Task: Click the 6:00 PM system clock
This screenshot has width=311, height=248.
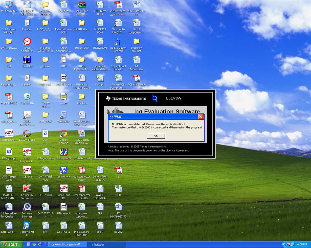Action: pyautogui.click(x=302, y=244)
